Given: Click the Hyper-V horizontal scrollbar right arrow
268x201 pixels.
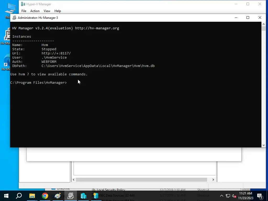Looking at the screenshot, I should point(213,180).
